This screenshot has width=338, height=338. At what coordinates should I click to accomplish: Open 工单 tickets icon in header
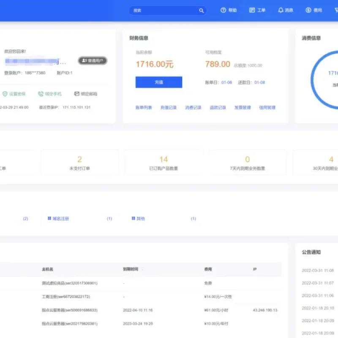[252, 10]
